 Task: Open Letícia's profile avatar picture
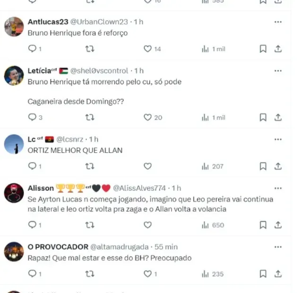(14, 76)
